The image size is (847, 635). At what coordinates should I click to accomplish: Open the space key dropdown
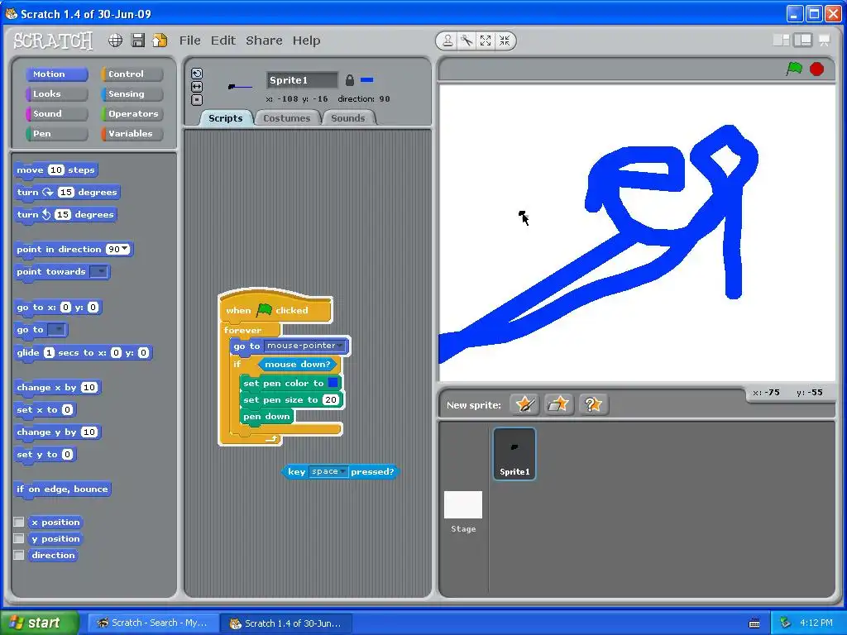pyautogui.click(x=342, y=471)
